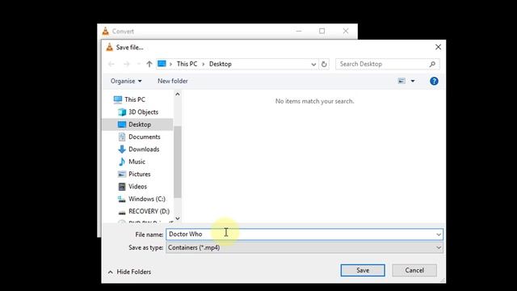Close the Convert window
The image size is (517, 291).
tap(346, 31)
